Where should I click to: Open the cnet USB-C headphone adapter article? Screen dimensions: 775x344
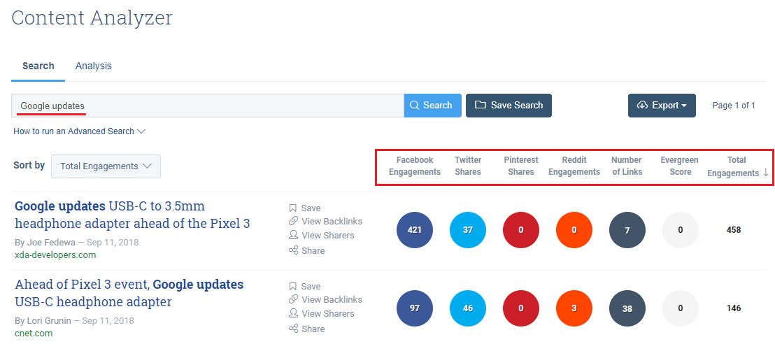pos(129,292)
